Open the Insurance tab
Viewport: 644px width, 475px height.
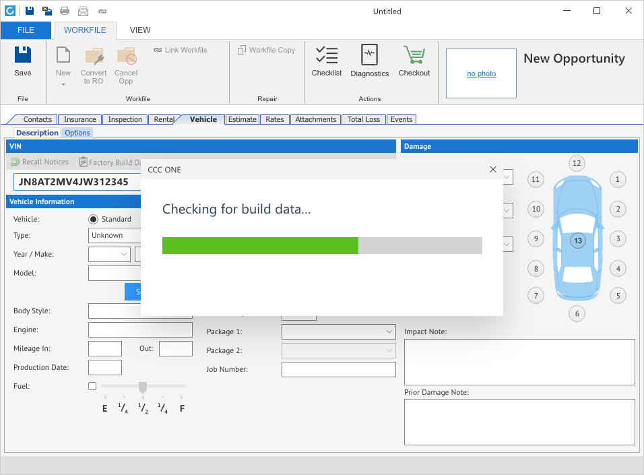coord(79,119)
